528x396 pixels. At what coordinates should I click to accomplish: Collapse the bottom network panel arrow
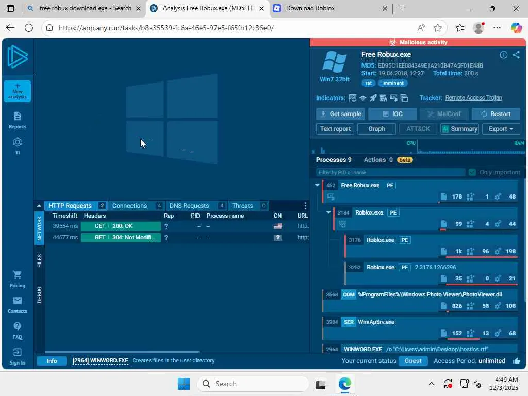click(x=39, y=205)
